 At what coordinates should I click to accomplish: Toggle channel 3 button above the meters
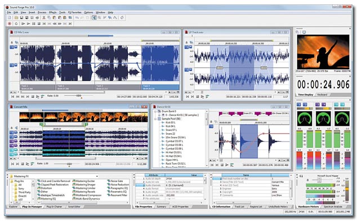tap(318, 105)
